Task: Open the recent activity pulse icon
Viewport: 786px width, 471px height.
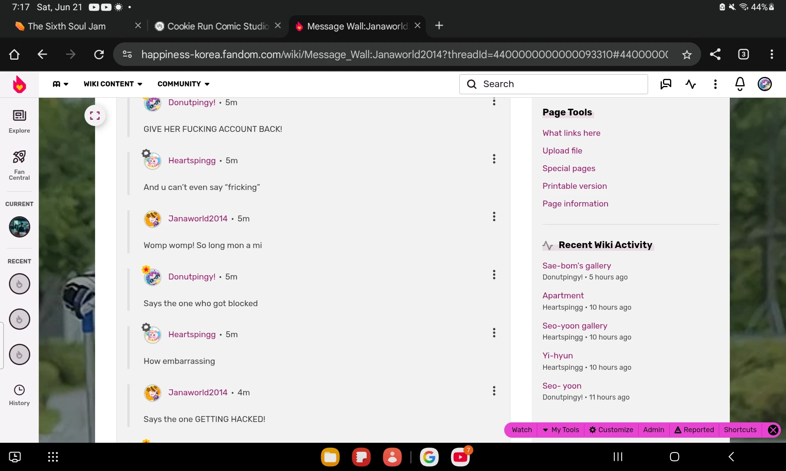Action: coord(691,84)
